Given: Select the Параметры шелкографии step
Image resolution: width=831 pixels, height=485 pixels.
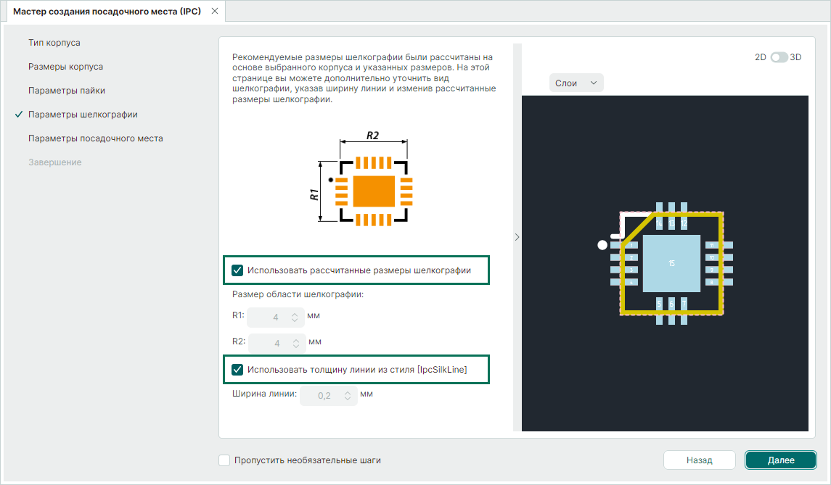Looking at the screenshot, I should [x=83, y=115].
